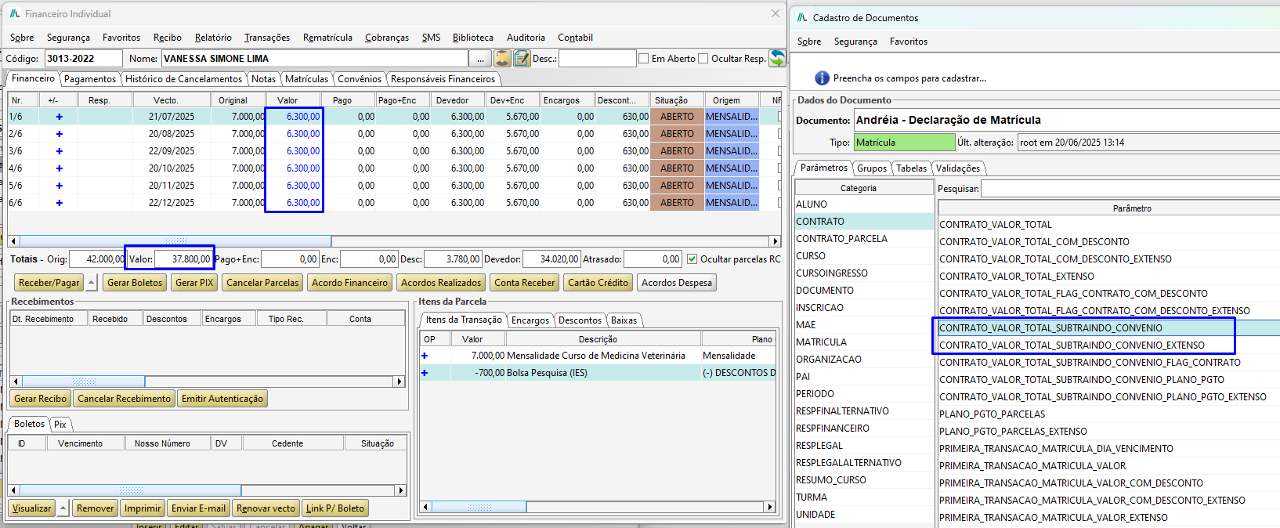
Task: Click the Renovar vecto button
Action: (266, 508)
